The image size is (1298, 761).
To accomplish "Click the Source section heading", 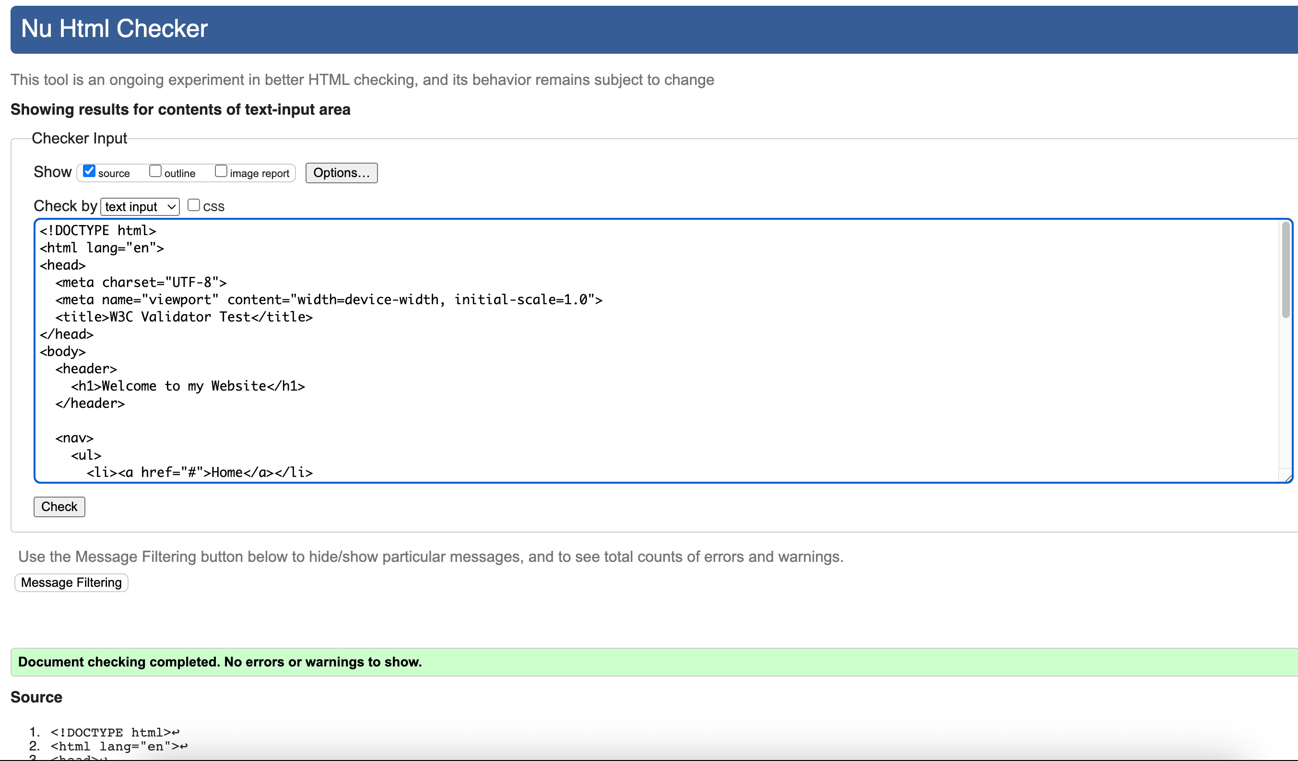I will [x=36, y=697].
